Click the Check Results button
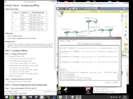 tap(14, 94)
